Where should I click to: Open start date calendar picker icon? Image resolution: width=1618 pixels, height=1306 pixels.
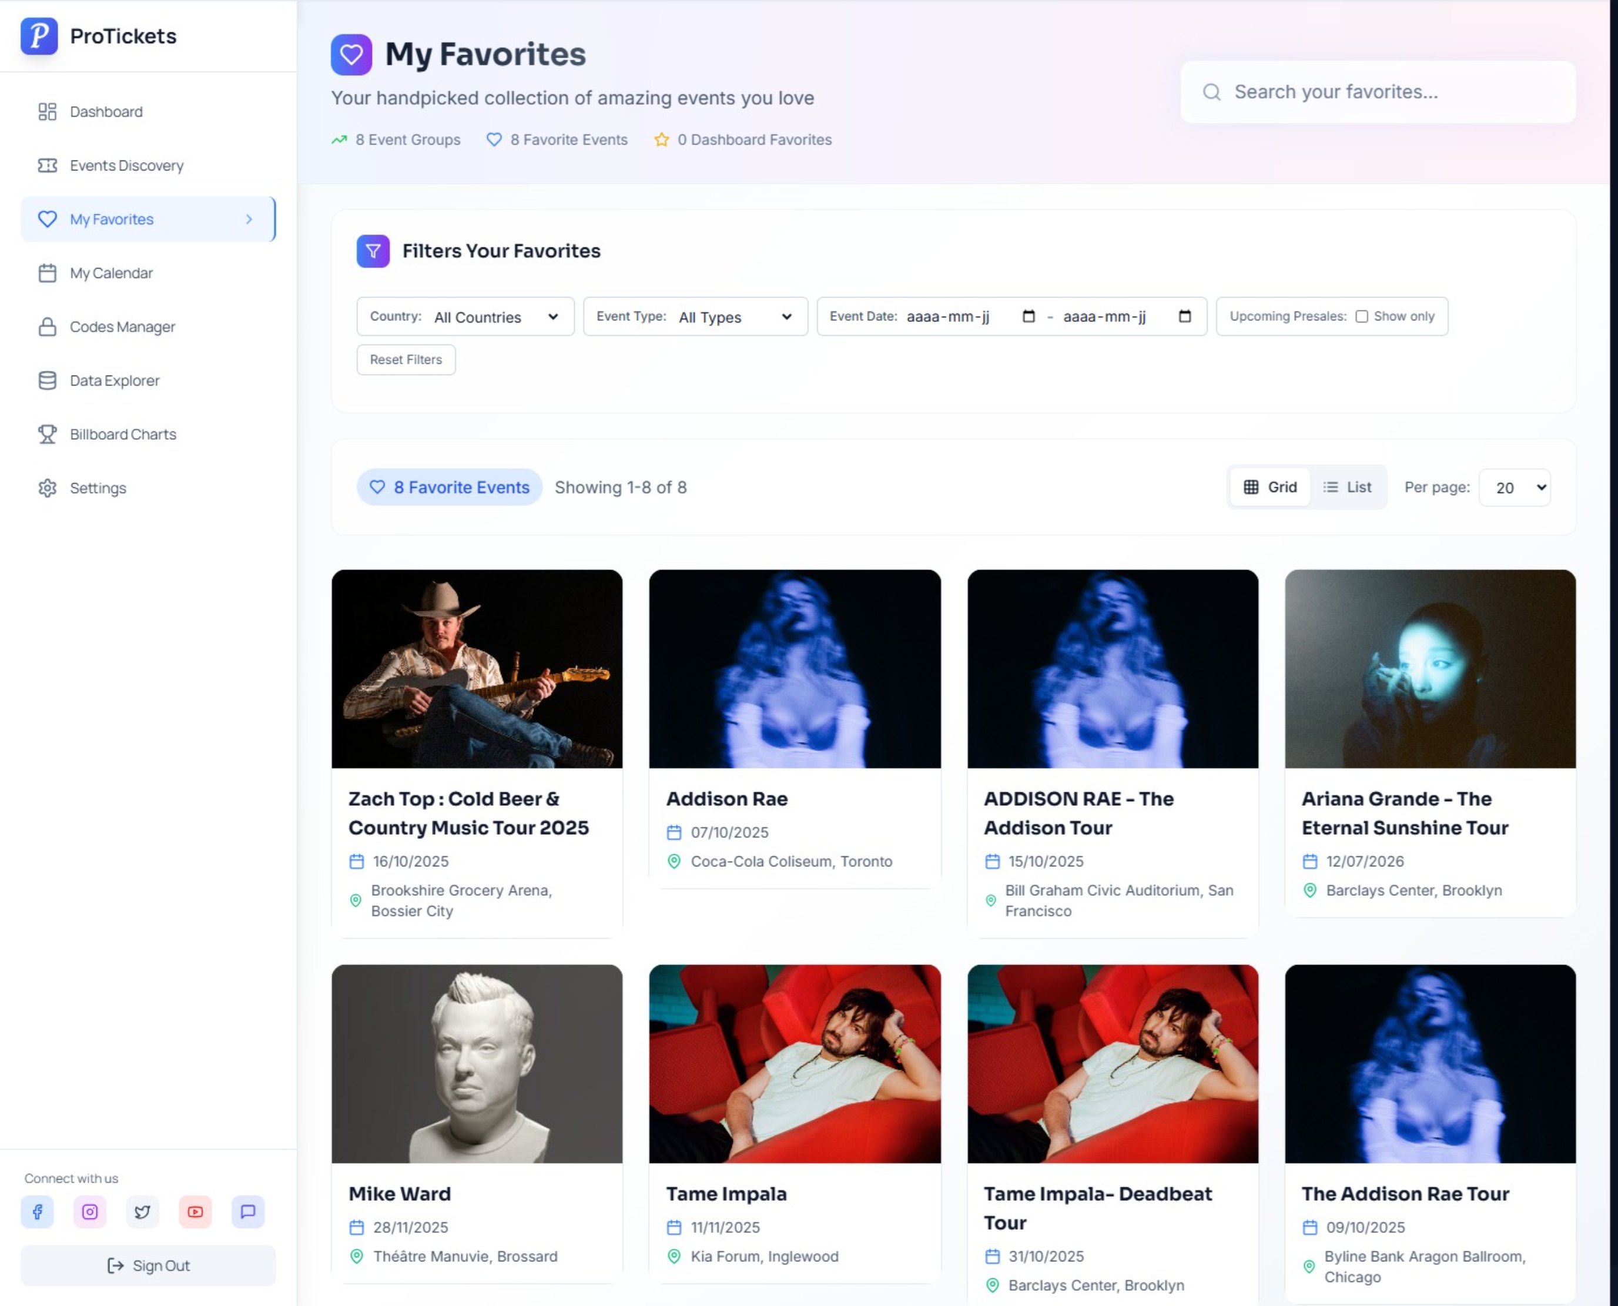point(1029,316)
